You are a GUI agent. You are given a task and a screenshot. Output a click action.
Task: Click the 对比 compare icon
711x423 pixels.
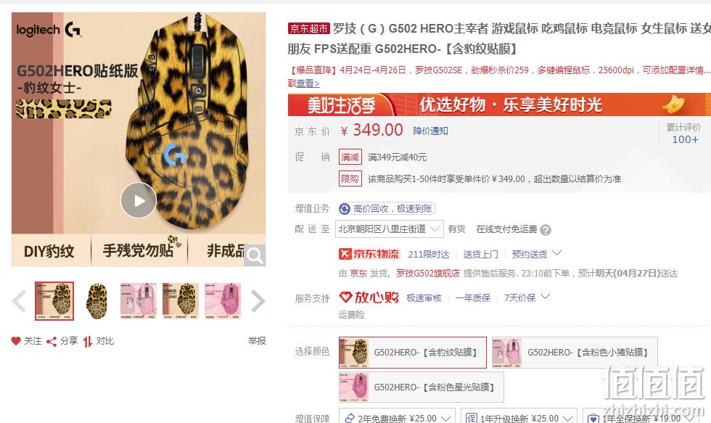click(x=88, y=342)
